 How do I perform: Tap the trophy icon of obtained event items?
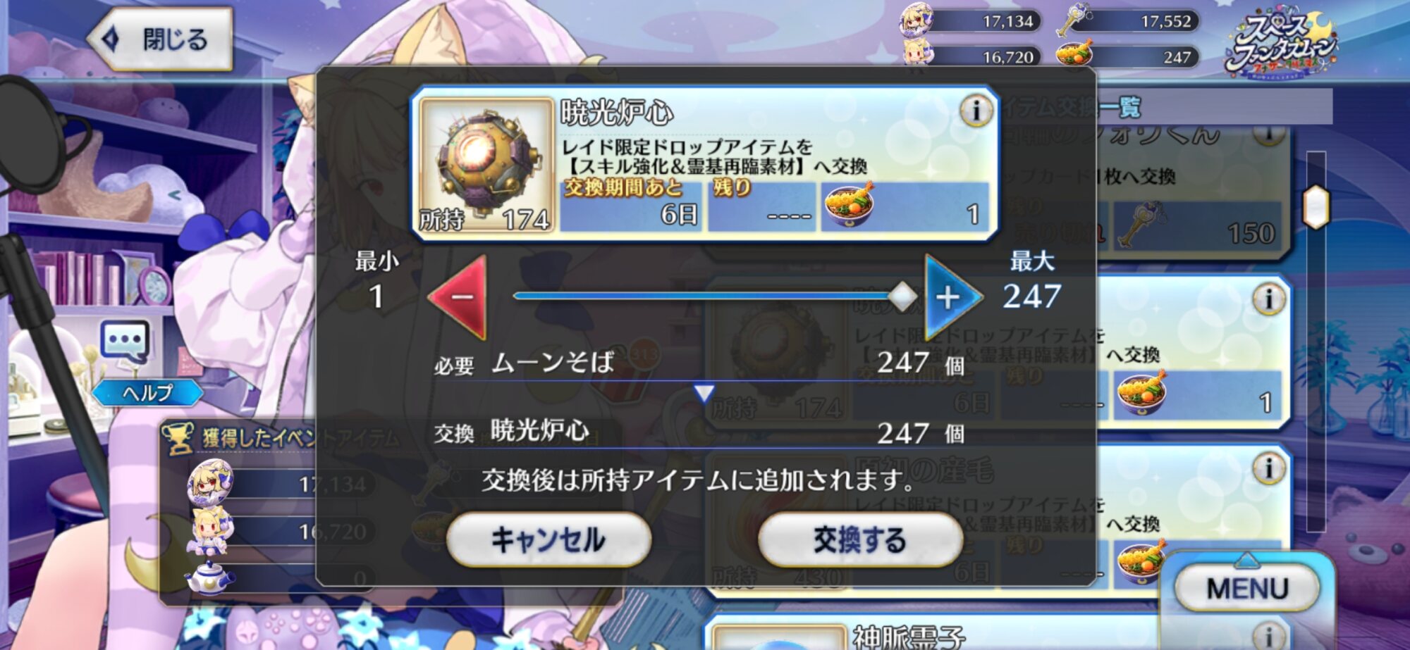177,437
